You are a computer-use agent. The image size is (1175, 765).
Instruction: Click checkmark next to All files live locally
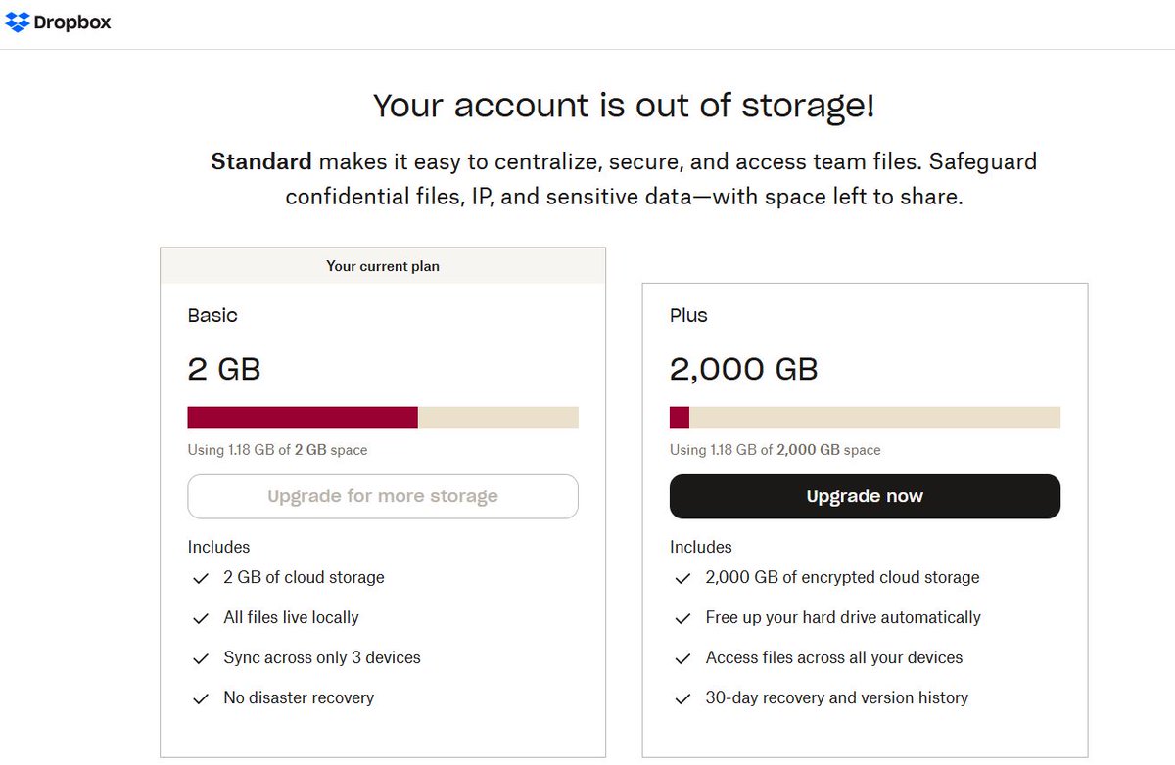[201, 618]
